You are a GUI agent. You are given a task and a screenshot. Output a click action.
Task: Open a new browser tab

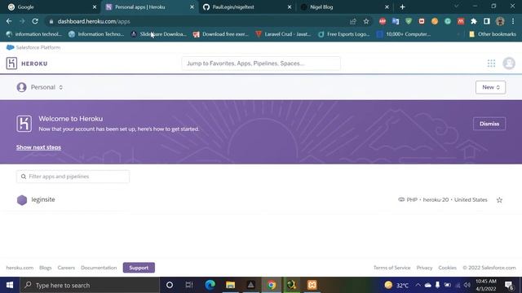click(x=402, y=7)
